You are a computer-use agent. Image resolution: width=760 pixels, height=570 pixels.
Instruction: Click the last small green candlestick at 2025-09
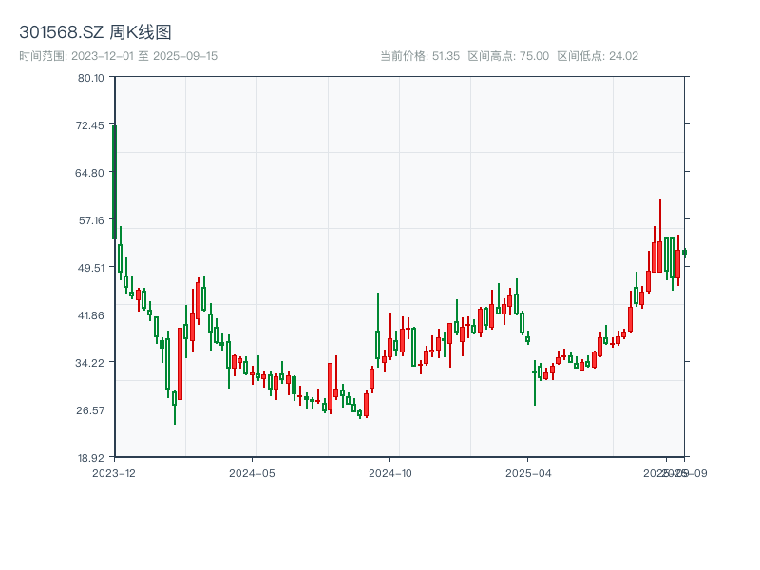coord(684,252)
